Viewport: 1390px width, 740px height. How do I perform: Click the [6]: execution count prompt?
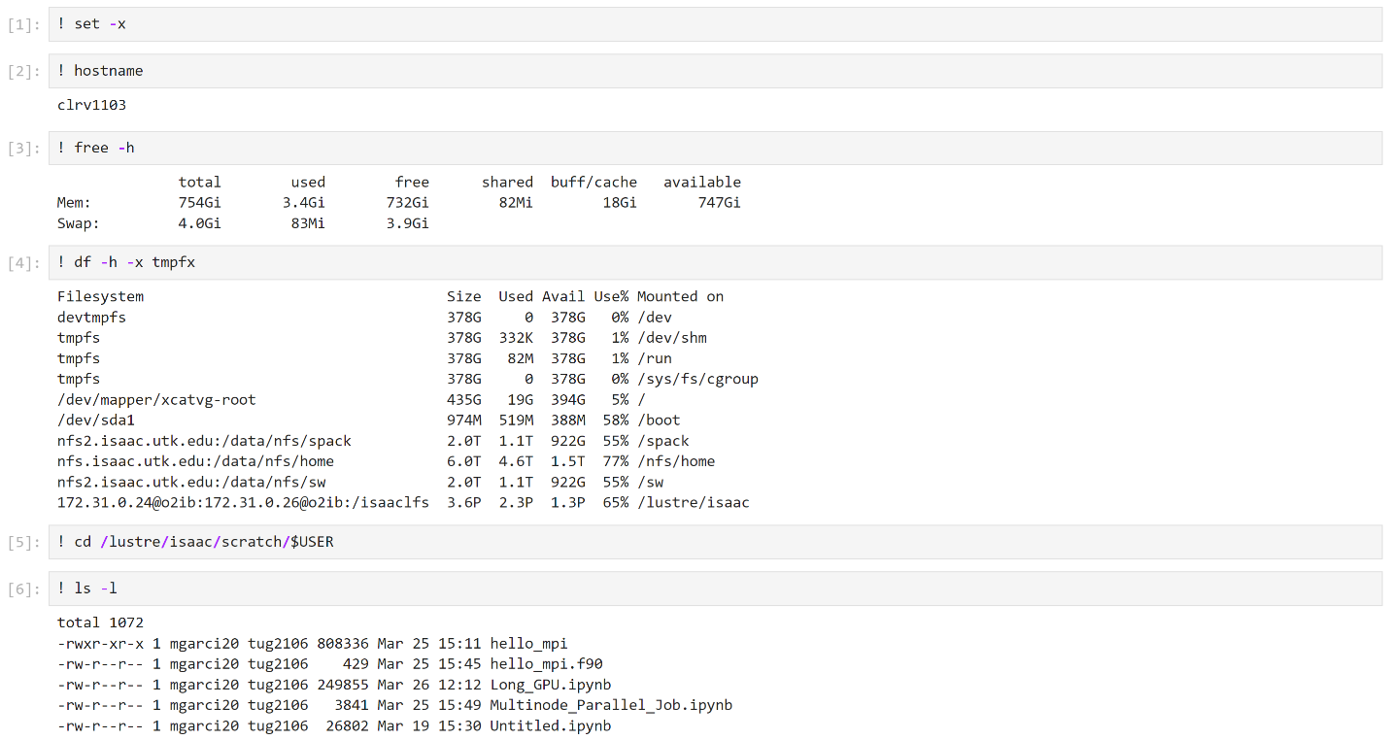point(24,589)
